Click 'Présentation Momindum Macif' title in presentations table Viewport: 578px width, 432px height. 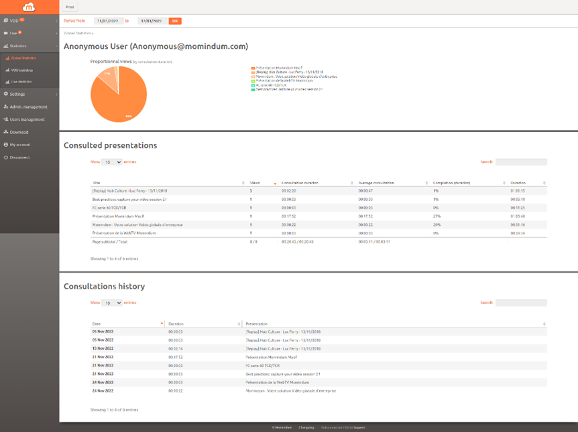pyautogui.click(x=118, y=216)
